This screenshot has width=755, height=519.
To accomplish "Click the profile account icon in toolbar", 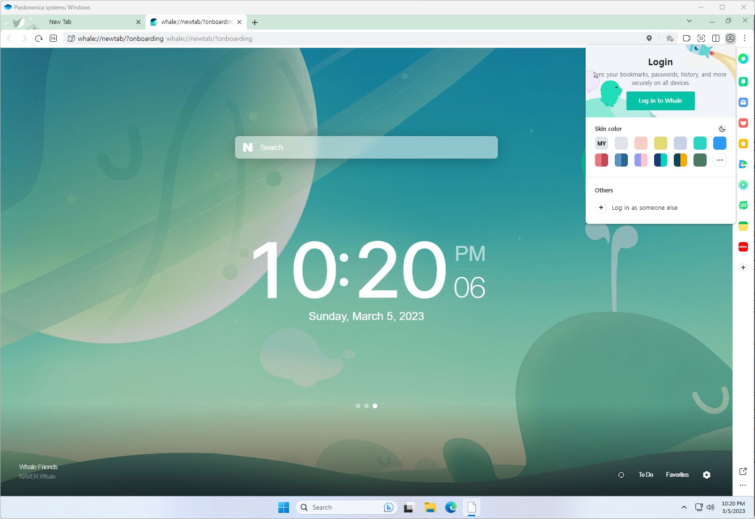I will pyautogui.click(x=730, y=38).
